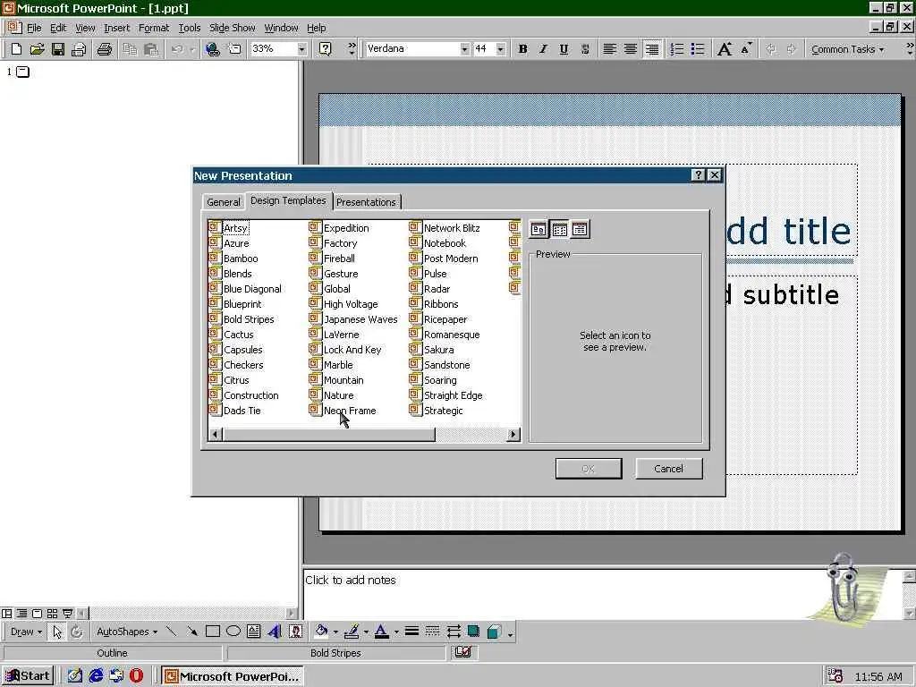Click Decrease Font Size icon
916x687 pixels.
click(x=746, y=49)
